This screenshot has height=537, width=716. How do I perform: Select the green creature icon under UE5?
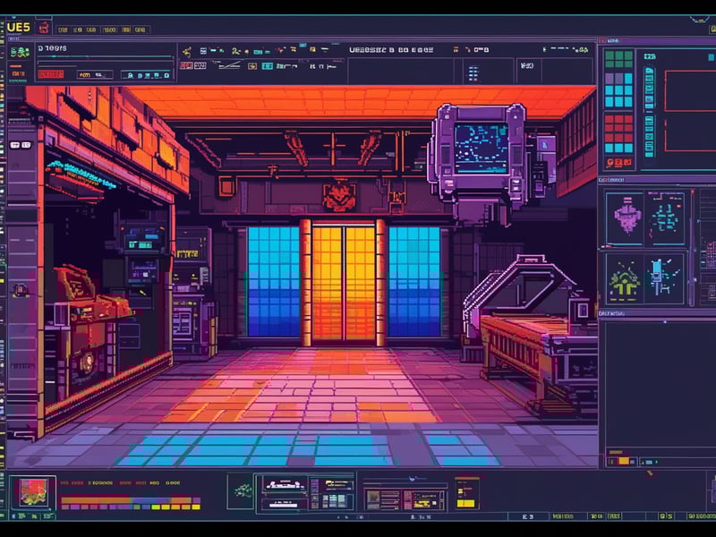pyautogui.click(x=20, y=52)
